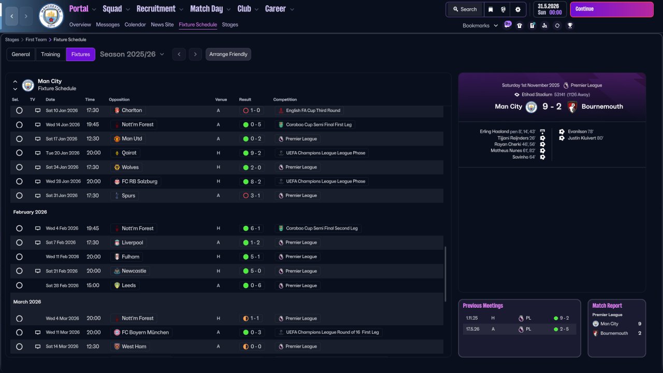Open the messages notification bubble icon
Viewport: 663px width, 373px height.
click(507, 25)
